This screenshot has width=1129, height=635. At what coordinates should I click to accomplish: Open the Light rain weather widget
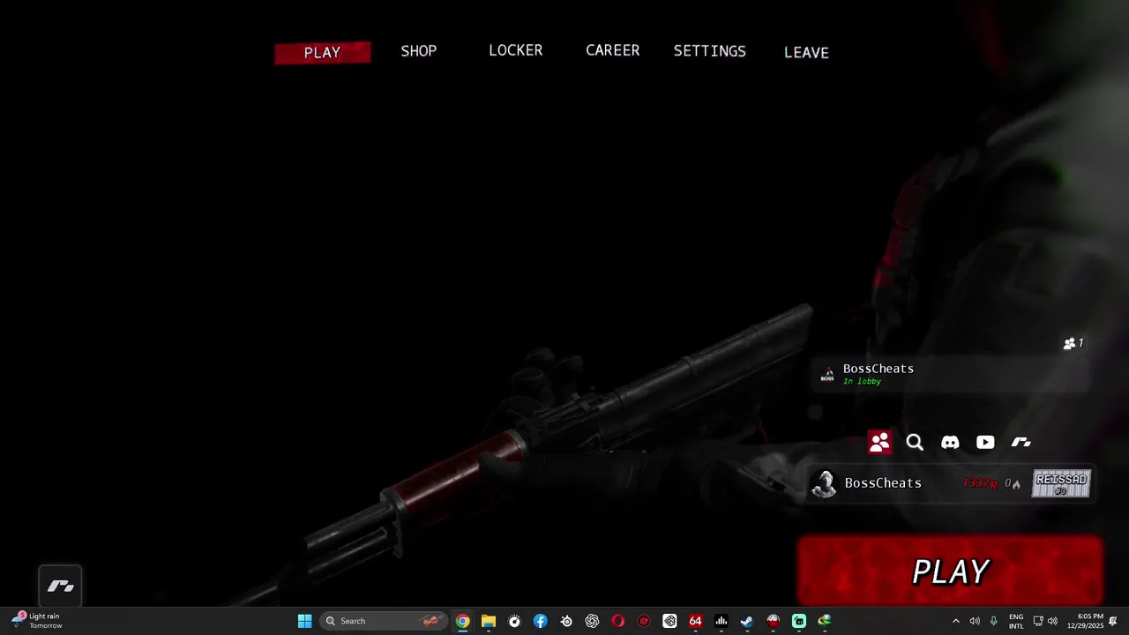point(37,621)
